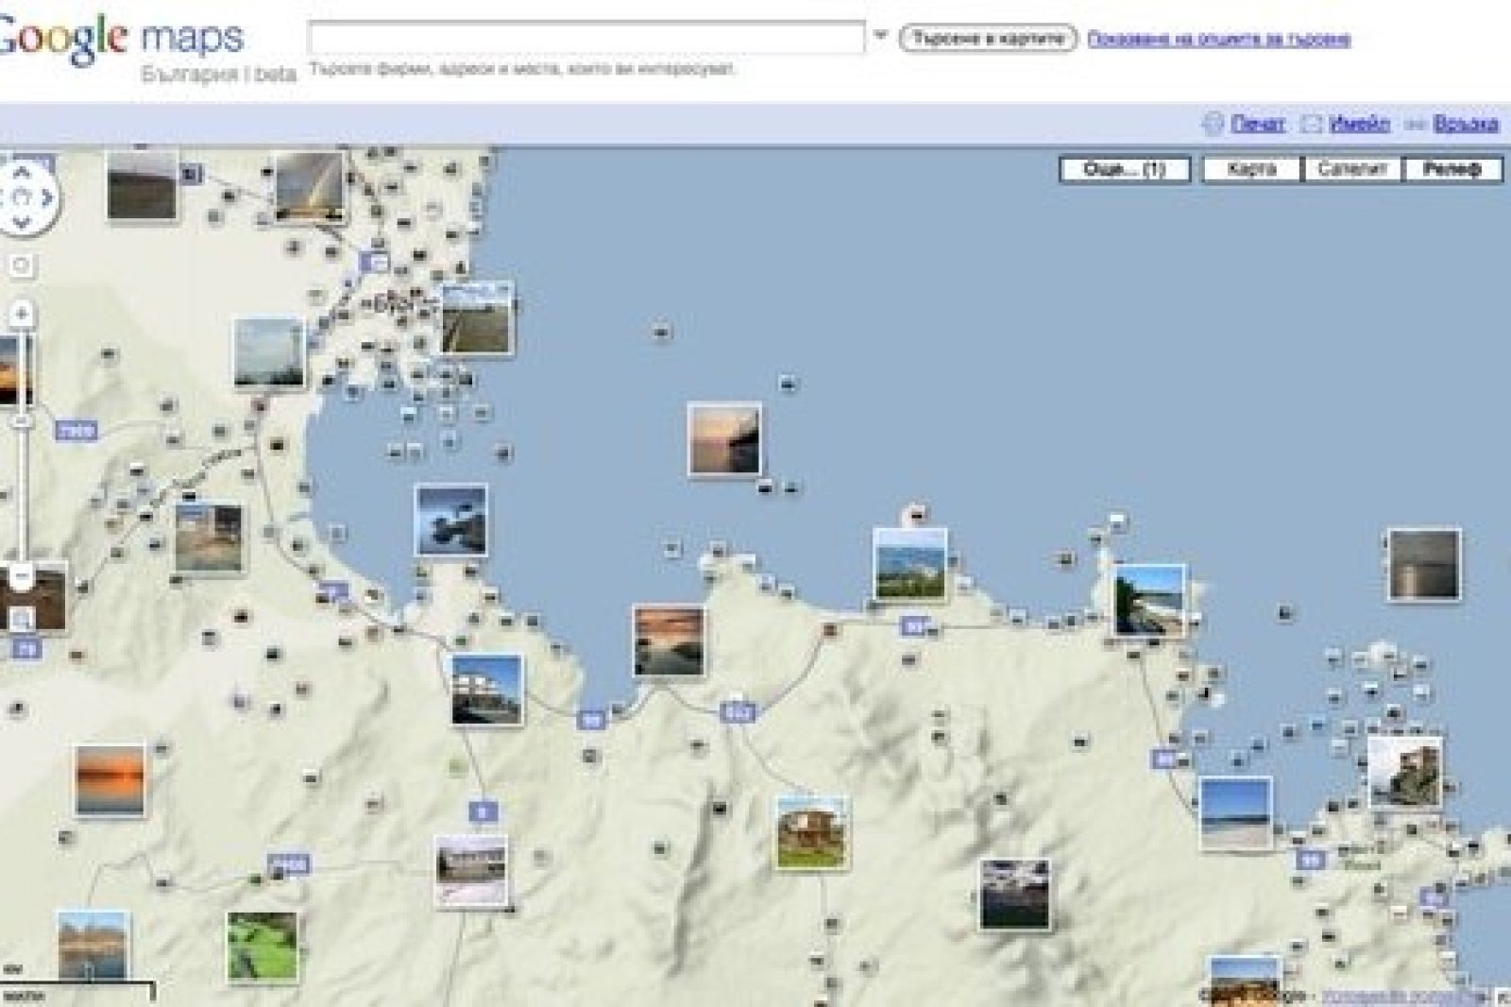This screenshot has width=1511, height=1007.
Task: Click the Търсене в картите search button
Action: tap(987, 39)
